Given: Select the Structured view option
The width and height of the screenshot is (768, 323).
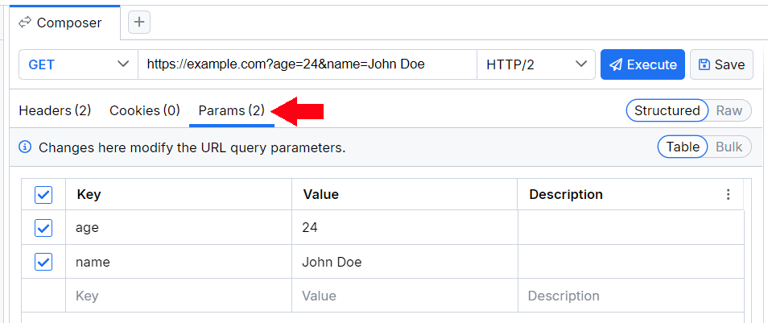Looking at the screenshot, I should coord(667,110).
